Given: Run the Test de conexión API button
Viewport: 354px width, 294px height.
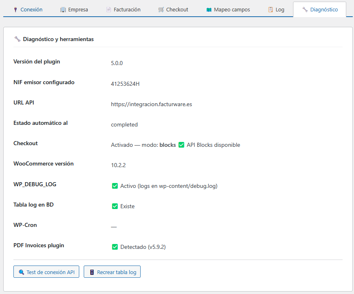Looking at the screenshot, I should pyautogui.click(x=46, y=272).
